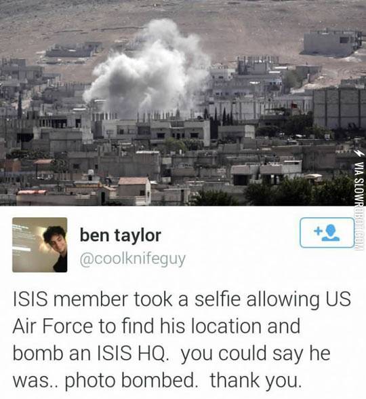Open the @coolknifeguy handle link
The height and width of the screenshot is (399, 366).
133,259
